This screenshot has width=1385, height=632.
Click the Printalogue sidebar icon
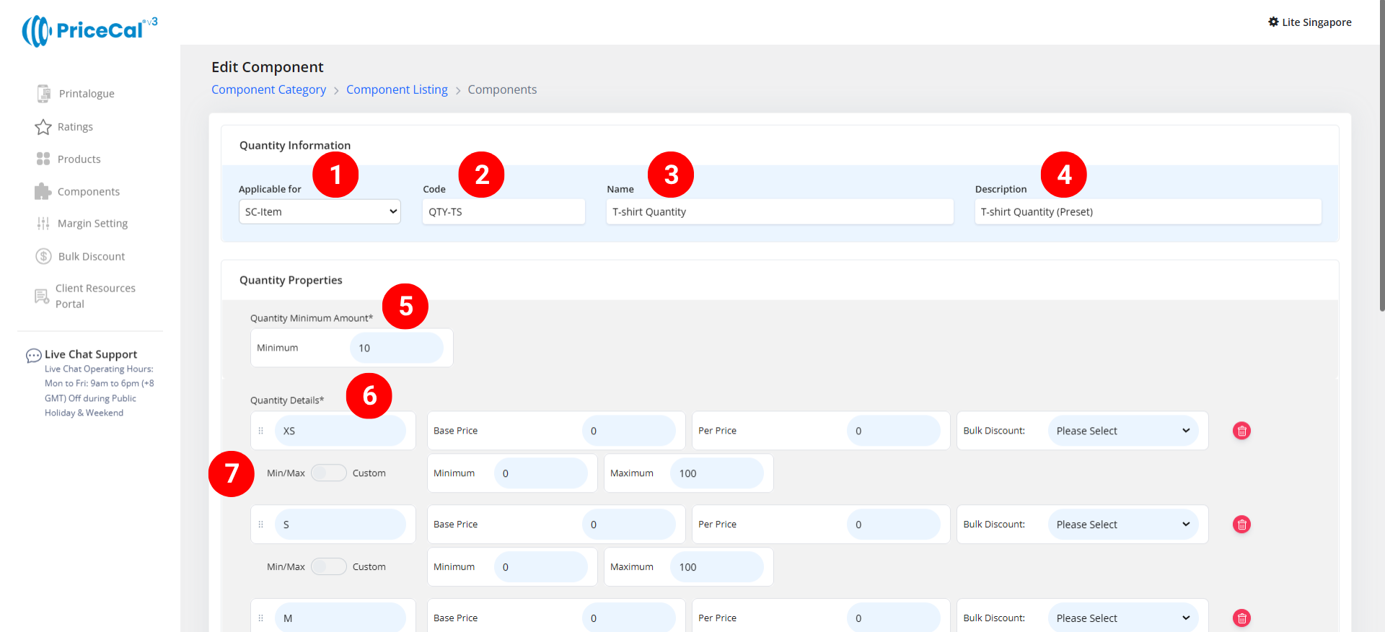(x=43, y=93)
